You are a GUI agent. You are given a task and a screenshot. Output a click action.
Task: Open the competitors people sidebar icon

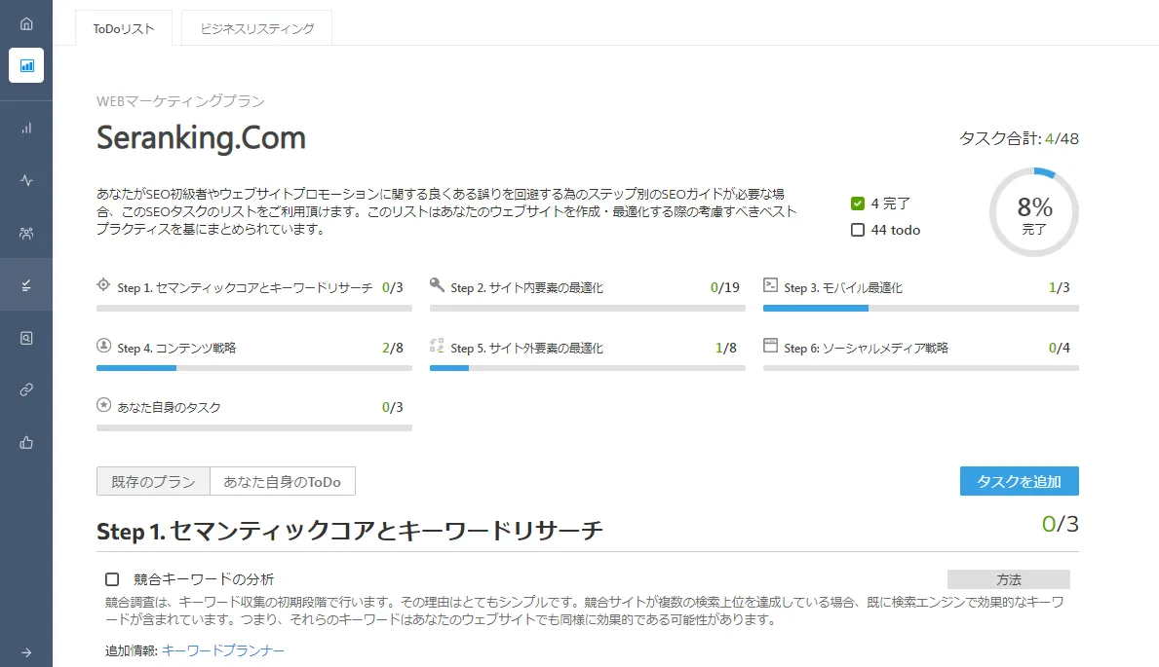(x=26, y=234)
